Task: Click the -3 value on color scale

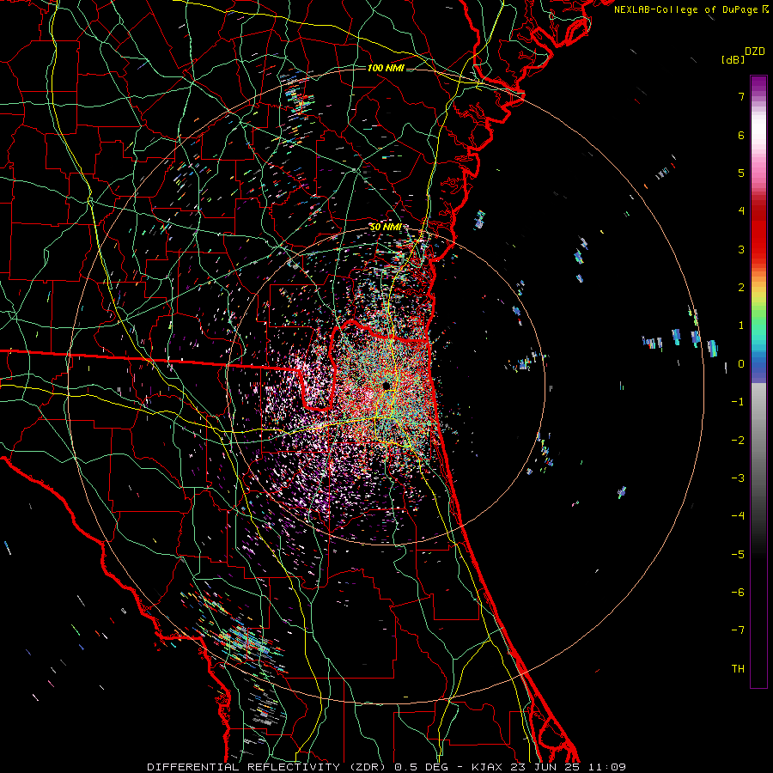Action: point(738,478)
